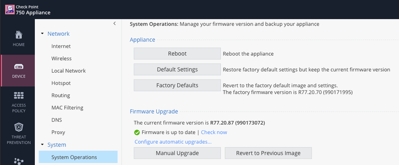Click the green firmware up-to-date checkmark icon
Viewport: 399px width, 165px height.
[137, 132]
